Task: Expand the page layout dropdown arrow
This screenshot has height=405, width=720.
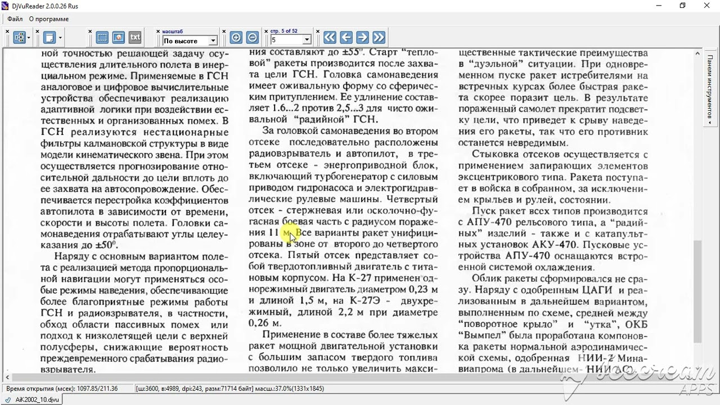Action: tap(60, 38)
